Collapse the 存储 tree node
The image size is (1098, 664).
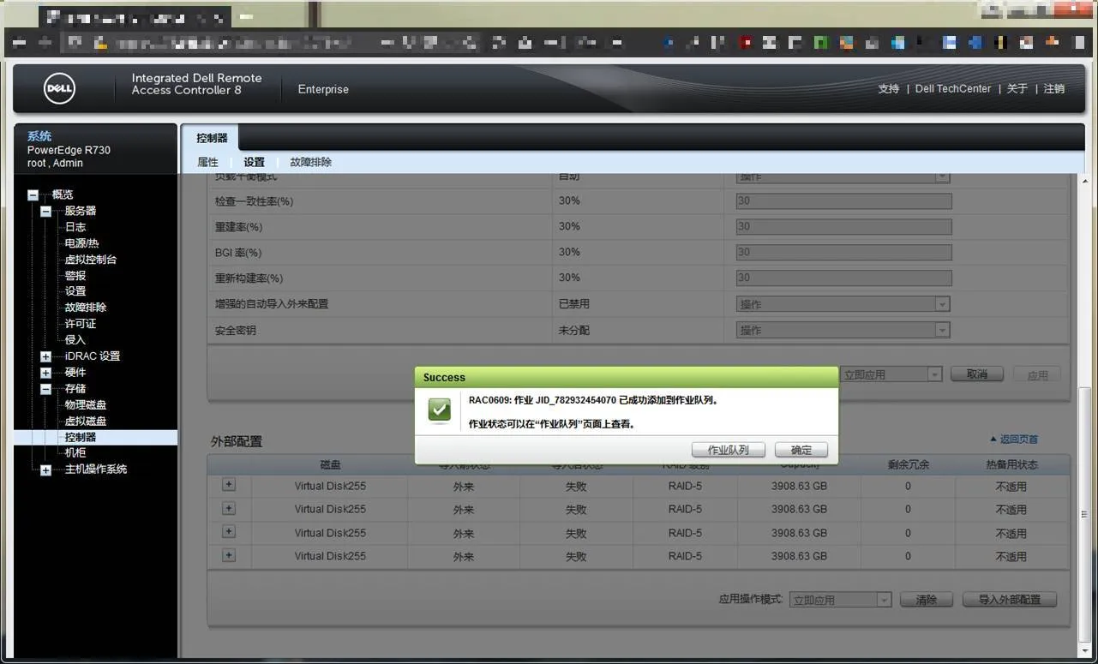(x=46, y=389)
